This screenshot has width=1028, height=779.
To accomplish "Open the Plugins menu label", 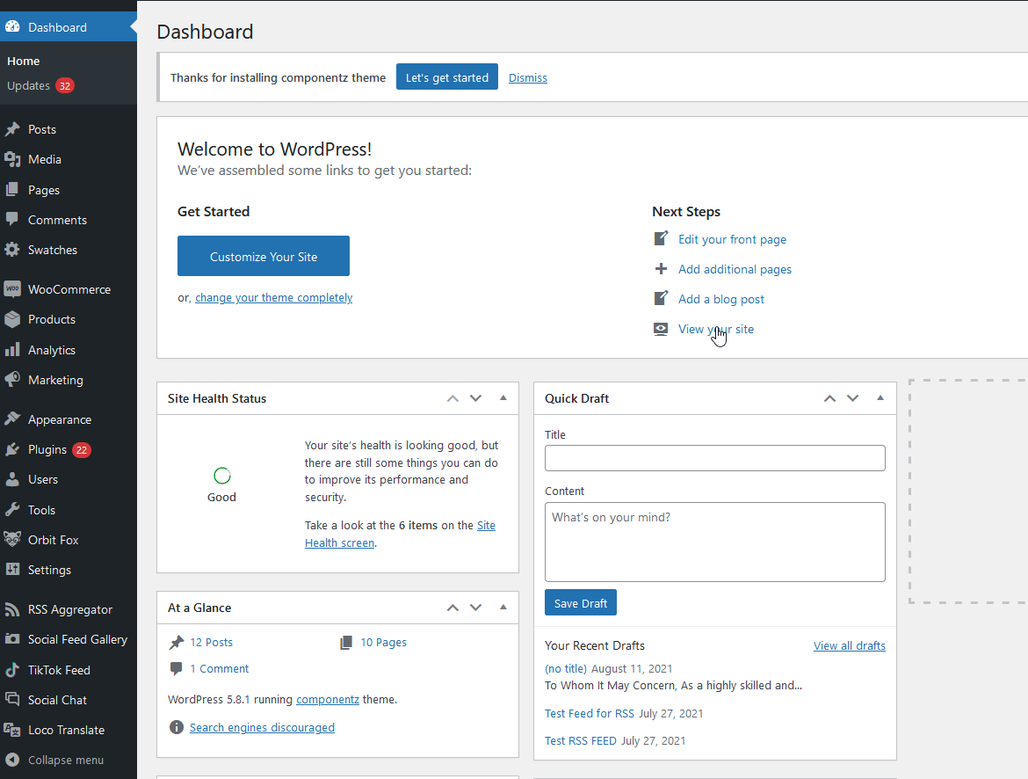I will 47,449.
